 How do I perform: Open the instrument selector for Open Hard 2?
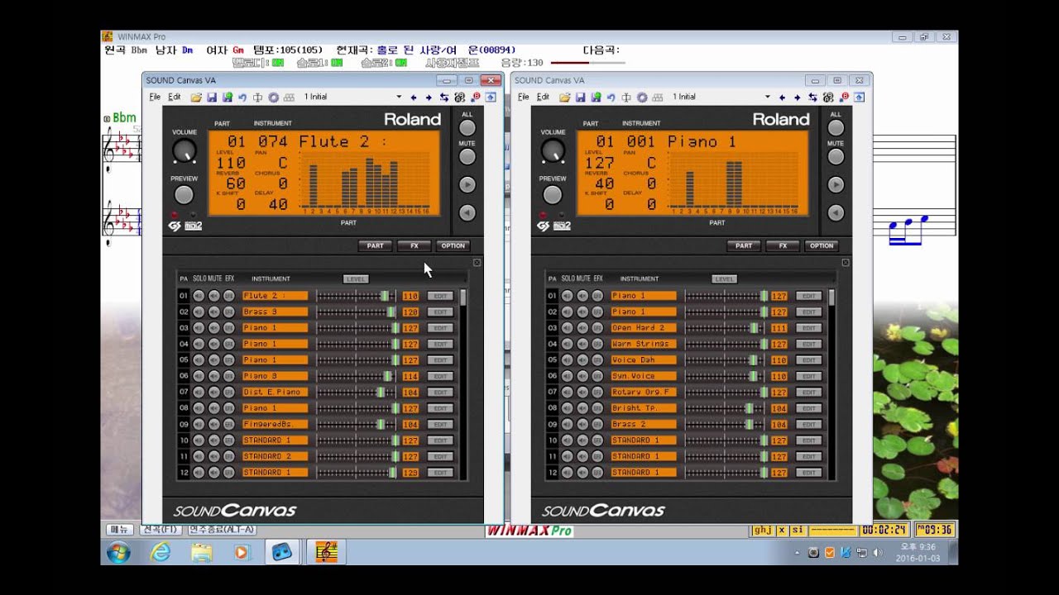tap(644, 327)
